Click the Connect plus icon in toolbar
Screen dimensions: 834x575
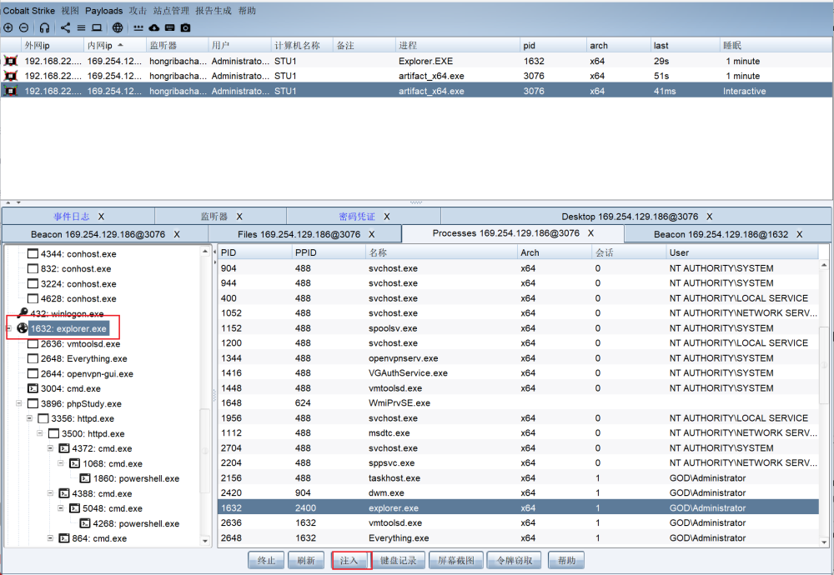pos(8,27)
